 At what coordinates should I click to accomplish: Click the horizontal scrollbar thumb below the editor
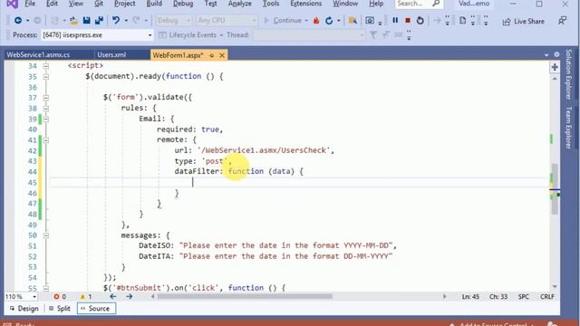(x=245, y=296)
